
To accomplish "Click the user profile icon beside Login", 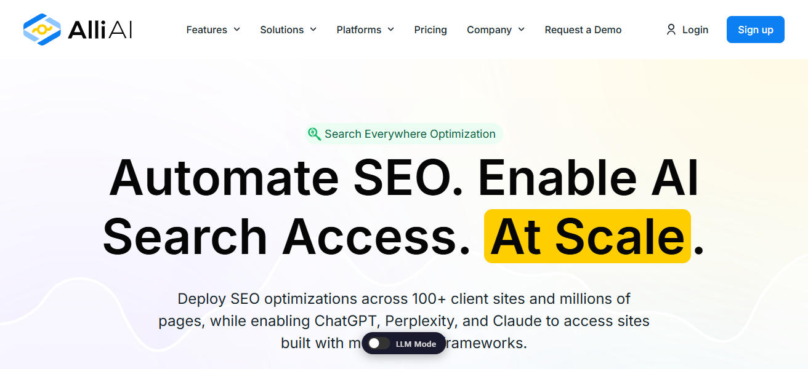I will click(671, 30).
